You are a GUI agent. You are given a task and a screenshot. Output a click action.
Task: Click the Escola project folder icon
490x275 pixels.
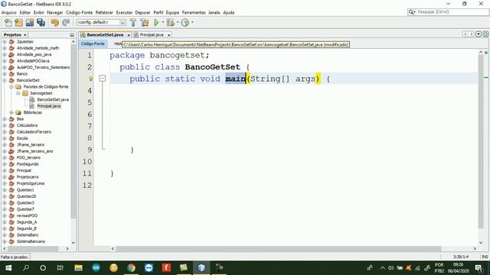coord(12,138)
